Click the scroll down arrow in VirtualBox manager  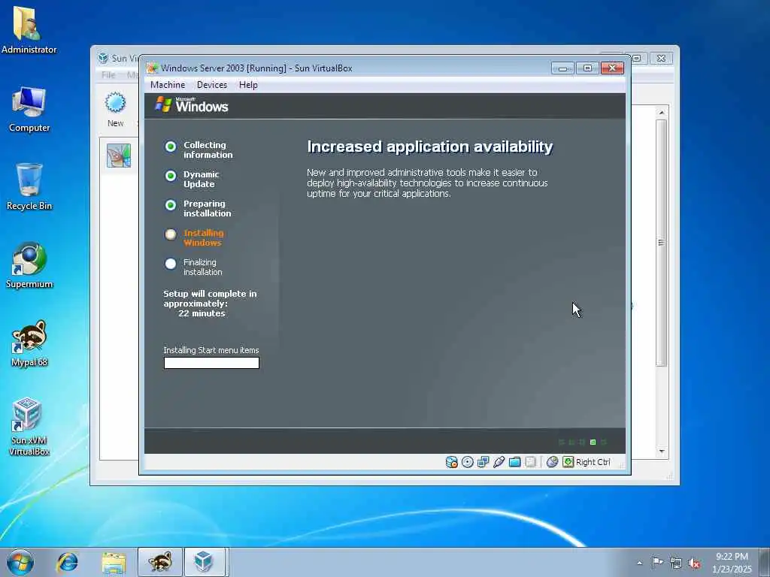coord(662,451)
